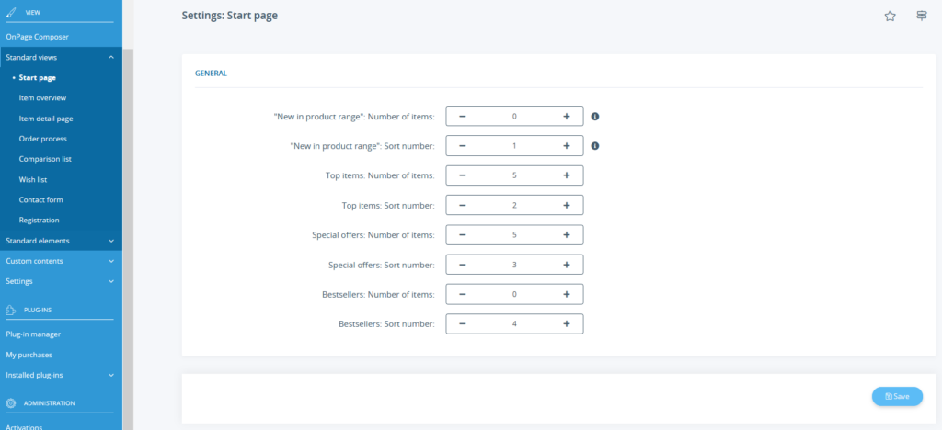Decrease Top items Number of items
This screenshot has width=942, height=430.
pos(462,175)
